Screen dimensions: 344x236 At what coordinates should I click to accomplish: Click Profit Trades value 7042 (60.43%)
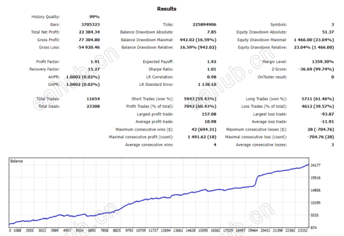coord(200,106)
